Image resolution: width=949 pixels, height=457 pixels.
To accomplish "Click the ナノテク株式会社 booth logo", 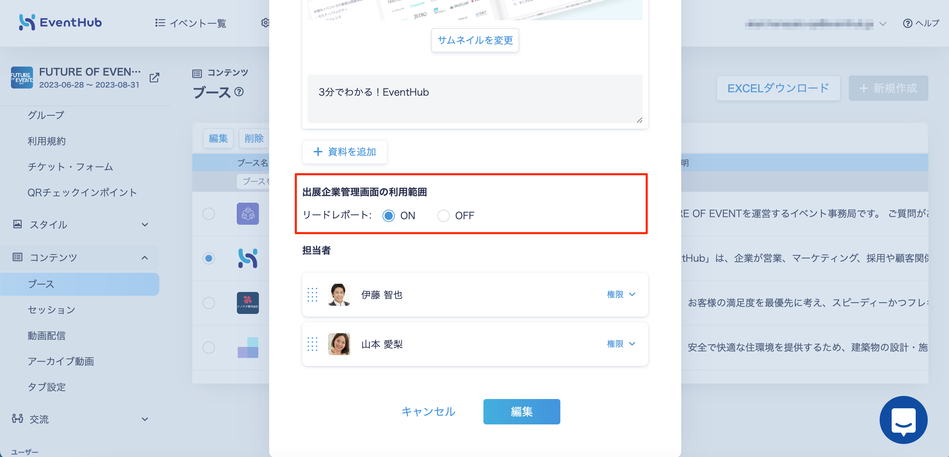I will click(x=248, y=303).
